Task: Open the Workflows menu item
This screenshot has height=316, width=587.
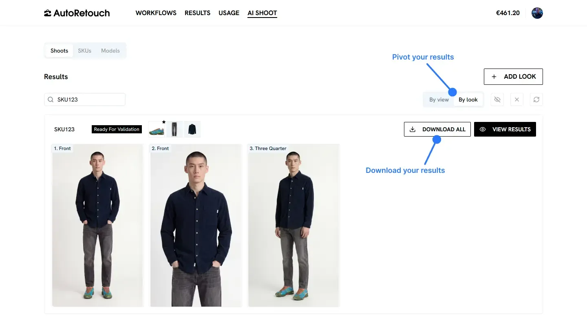Action: [x=156, y=13]
